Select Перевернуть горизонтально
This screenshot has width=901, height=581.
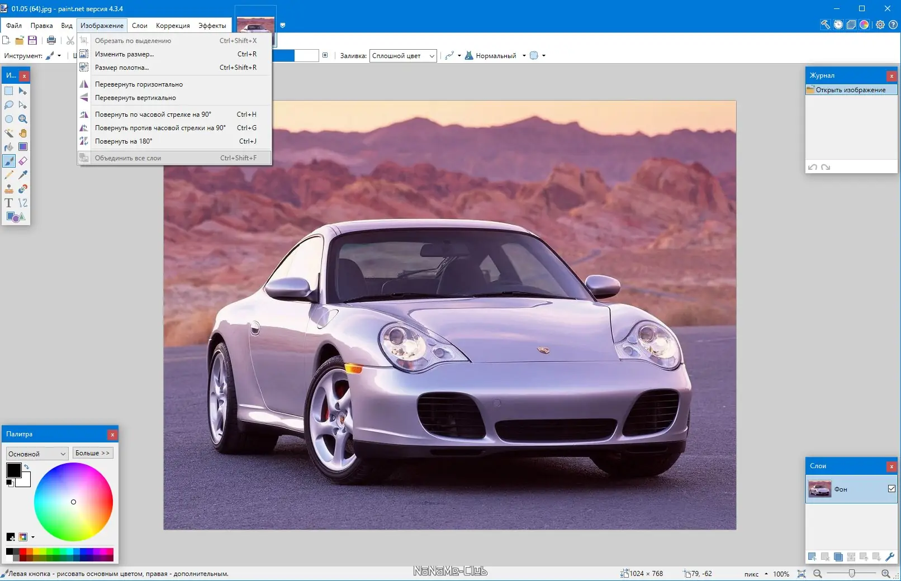pyautogui.click(x=174, y=84)
